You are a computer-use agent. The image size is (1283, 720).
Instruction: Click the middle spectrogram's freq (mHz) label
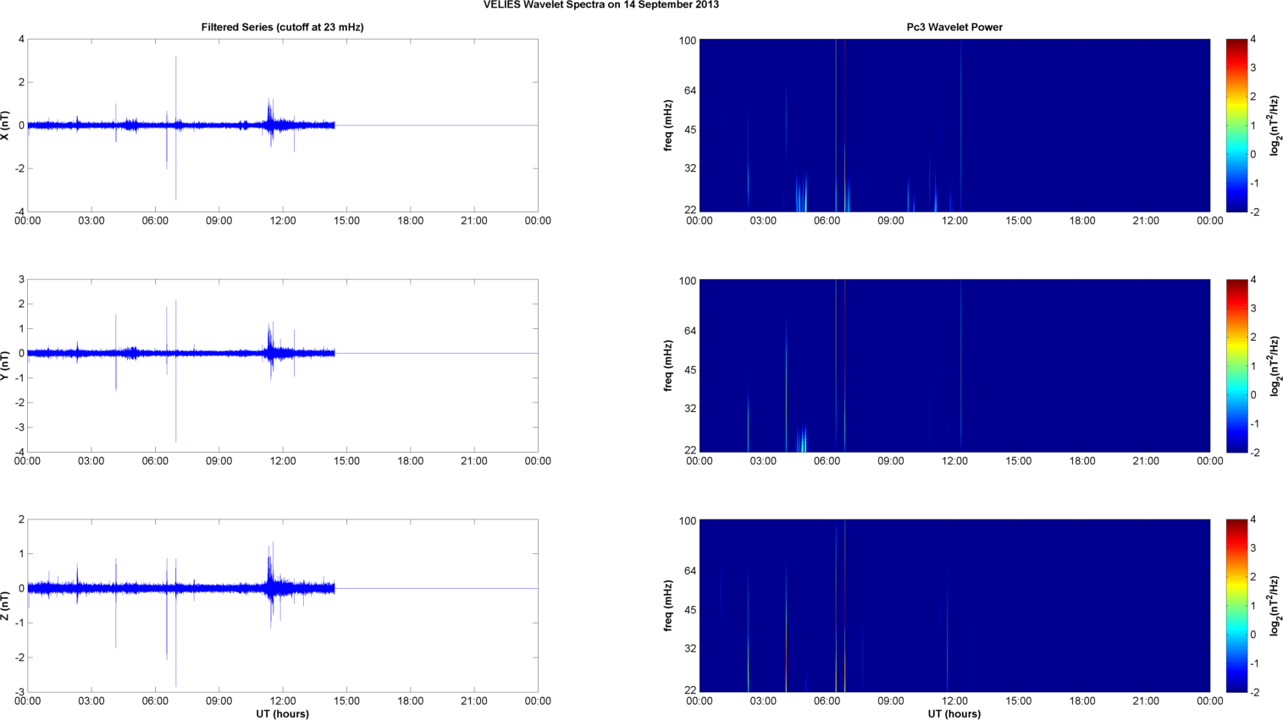[x=668, y=365]
